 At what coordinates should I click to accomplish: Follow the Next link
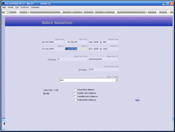coord(137,100)
